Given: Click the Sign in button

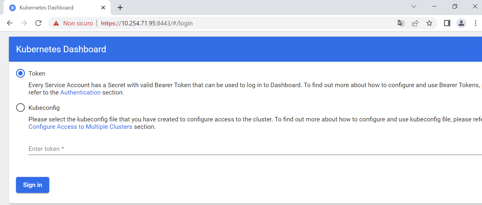Looking at the screenshot, I should click(33, 185).
